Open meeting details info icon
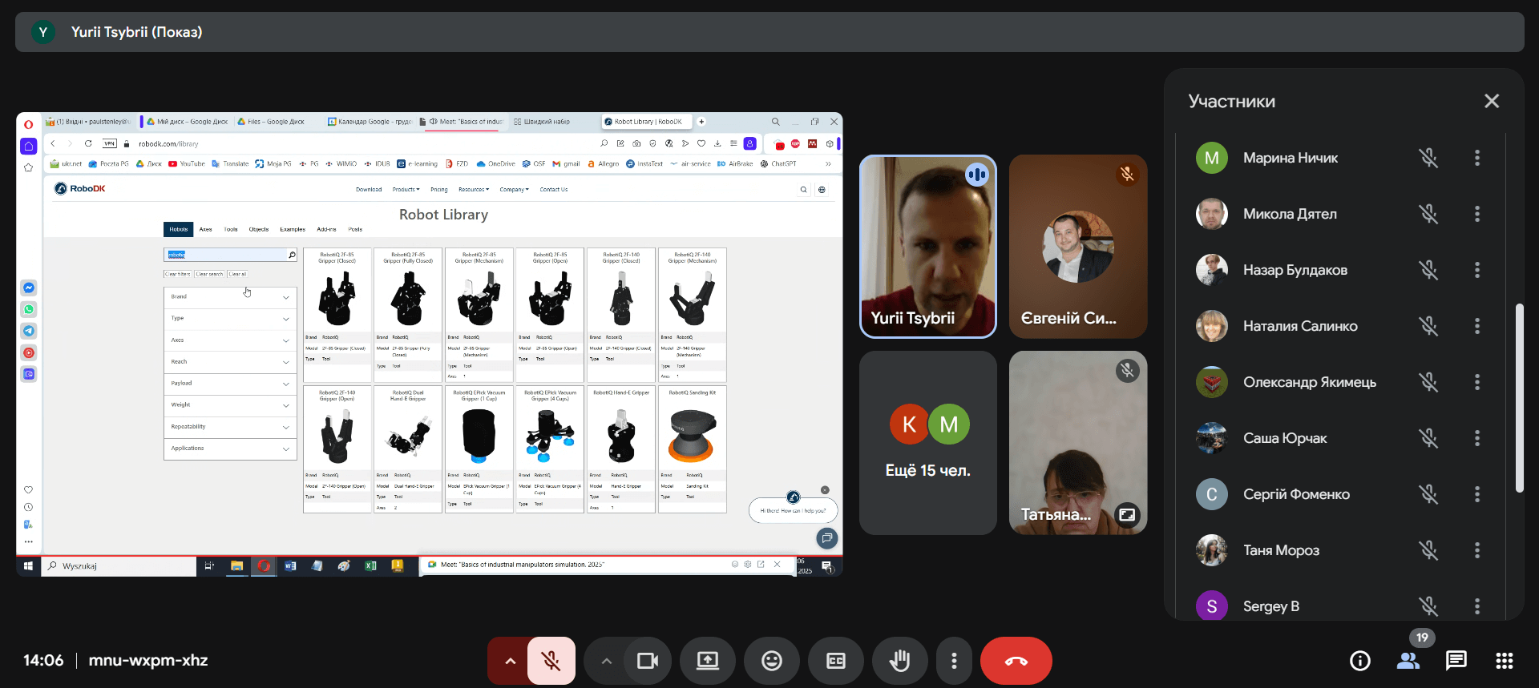 click(1359, 661)
